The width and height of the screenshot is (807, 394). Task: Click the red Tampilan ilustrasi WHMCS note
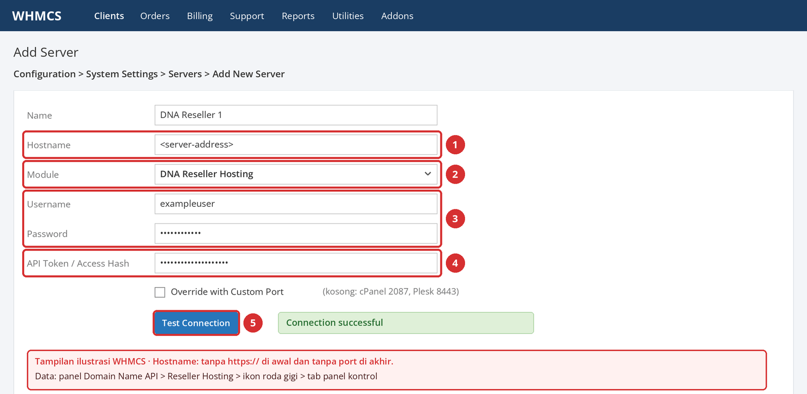tap(214, 361)
